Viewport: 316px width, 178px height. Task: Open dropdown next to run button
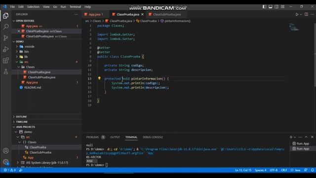[x=301, y=14]
